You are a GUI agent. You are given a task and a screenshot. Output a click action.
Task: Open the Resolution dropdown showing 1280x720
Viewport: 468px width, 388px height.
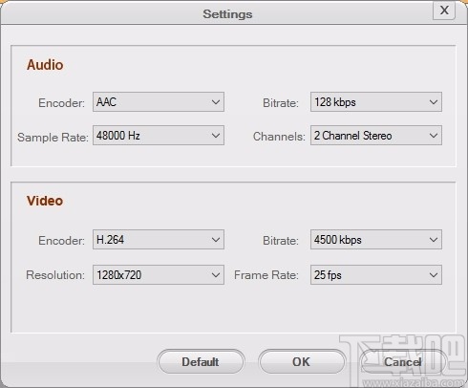[159, 275]
